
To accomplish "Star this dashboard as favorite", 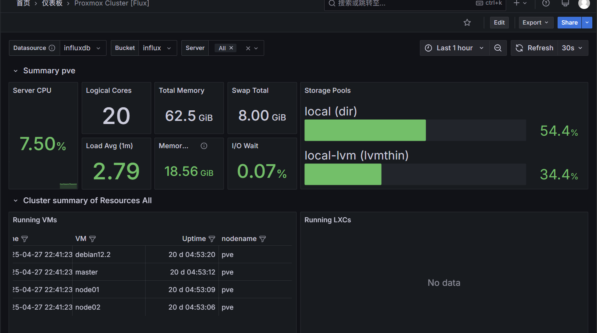I will coord(467,23).
